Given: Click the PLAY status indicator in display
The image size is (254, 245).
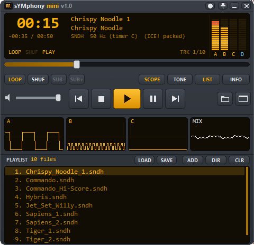Looking at the screenshot, I should 49,52.
